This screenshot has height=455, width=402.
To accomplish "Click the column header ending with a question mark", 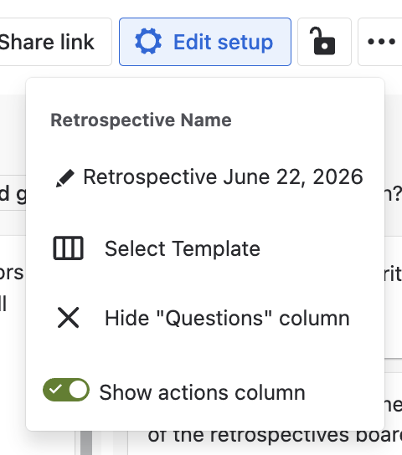I will pos(394,194).
